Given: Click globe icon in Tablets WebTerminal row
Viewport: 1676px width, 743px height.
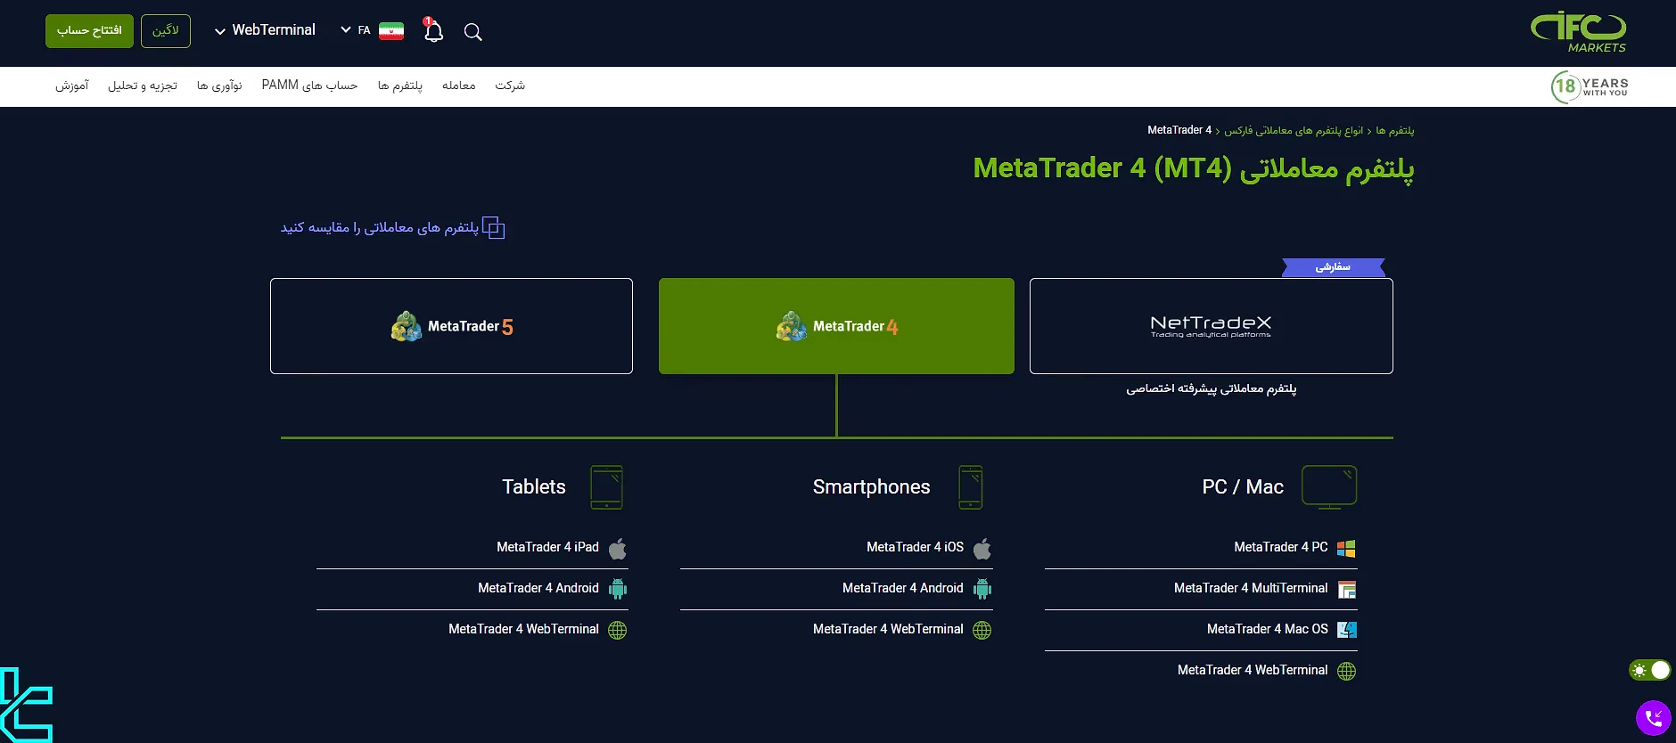Looking at the screenshot, I should [x=618, y=630].
